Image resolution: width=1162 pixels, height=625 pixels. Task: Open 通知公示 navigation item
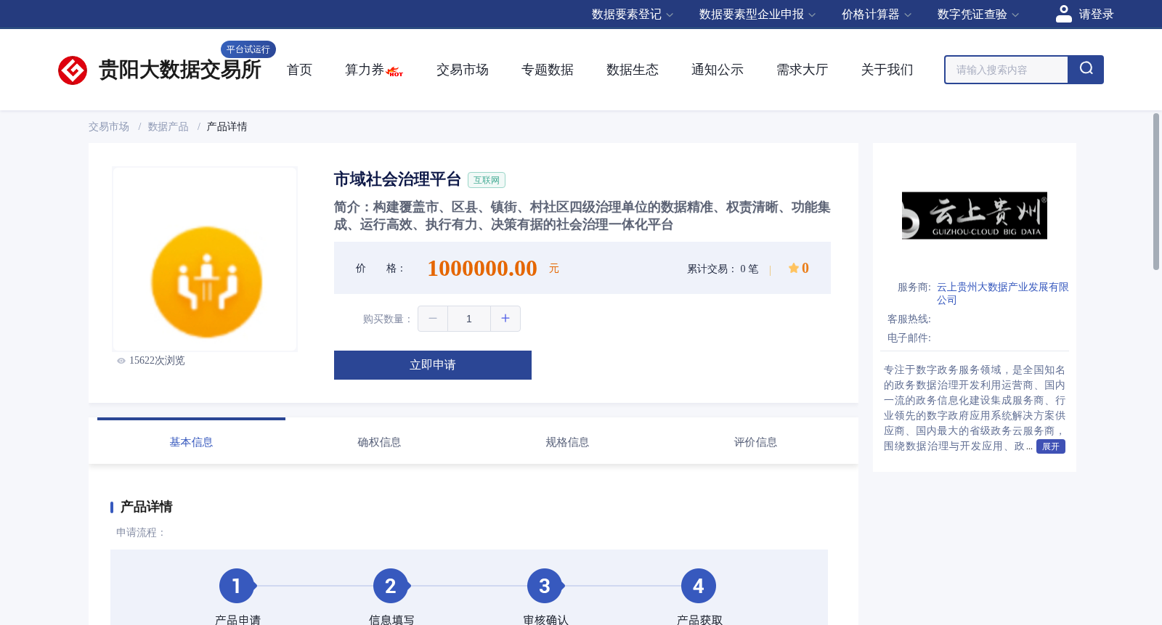[718, 70]
